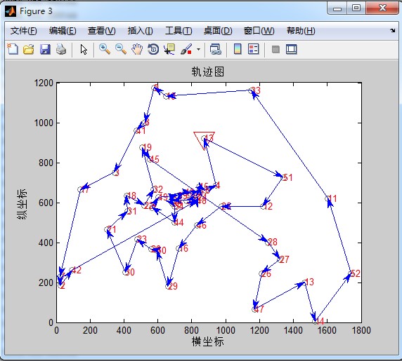Maximize the Figure 3 window
The height and width of the screenshot is (361, 402).
pyautogui.click(x=356, y=8)
